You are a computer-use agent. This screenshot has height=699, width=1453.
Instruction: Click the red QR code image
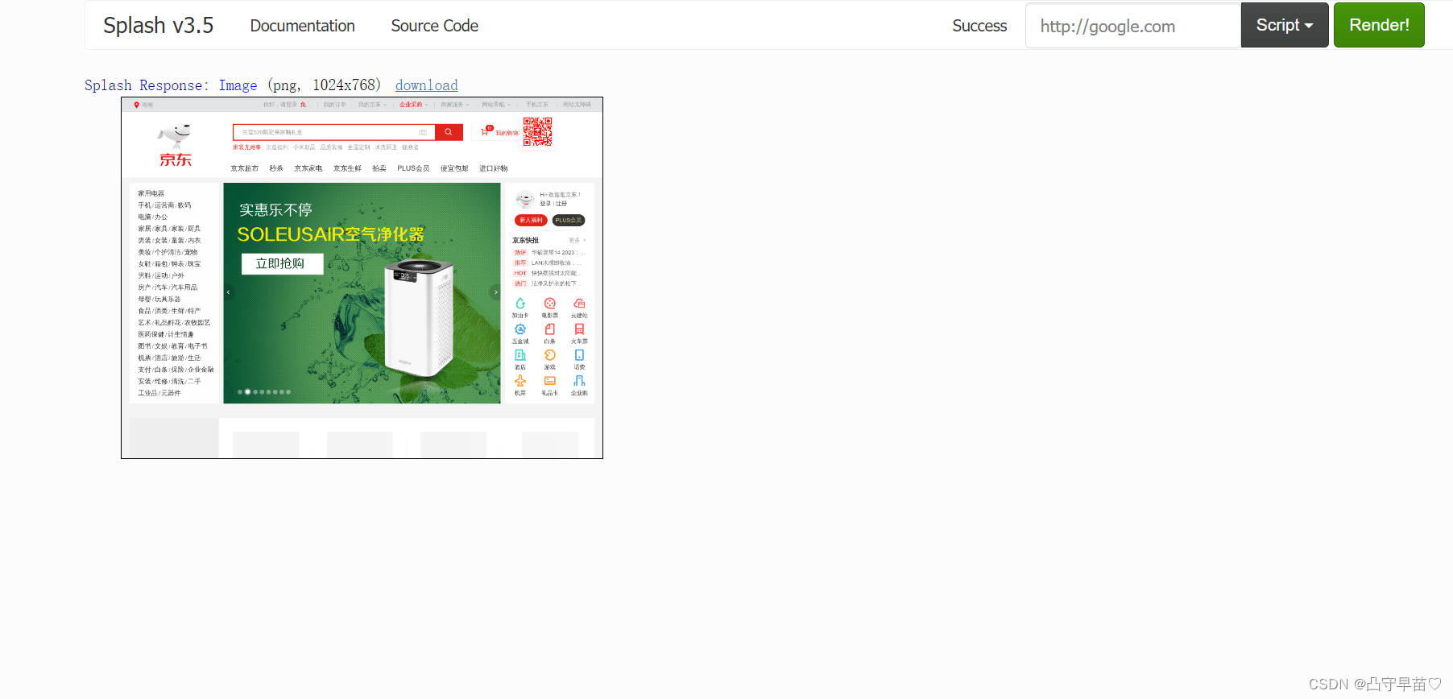(x=537, y=131)
